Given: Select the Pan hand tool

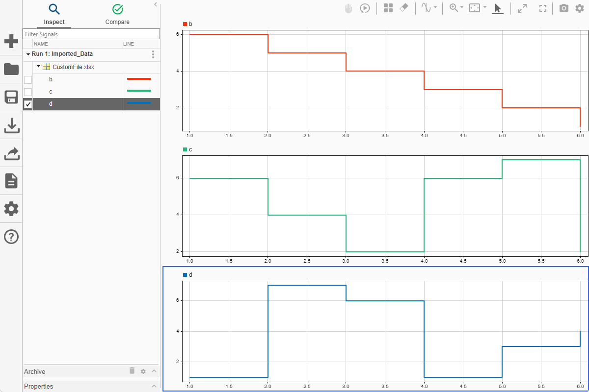Looking at the screenshot, I should point(348,8).
